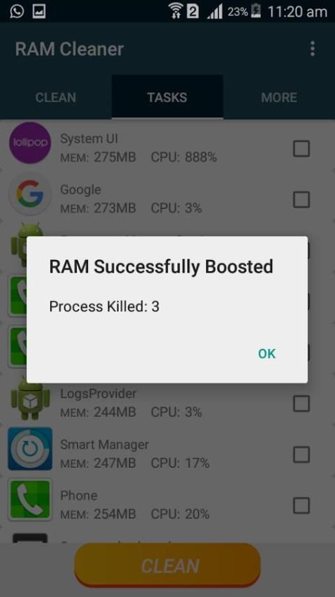Screen dimensions: 335x597
Task: Tap the Phone app icon
Action: pos(30,500)
